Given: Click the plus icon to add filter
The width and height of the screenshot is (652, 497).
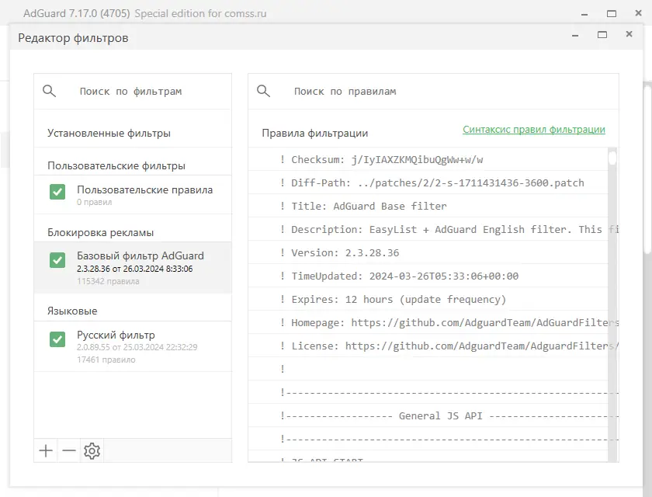Looking at the screenshot, I should tap(46, 451).
